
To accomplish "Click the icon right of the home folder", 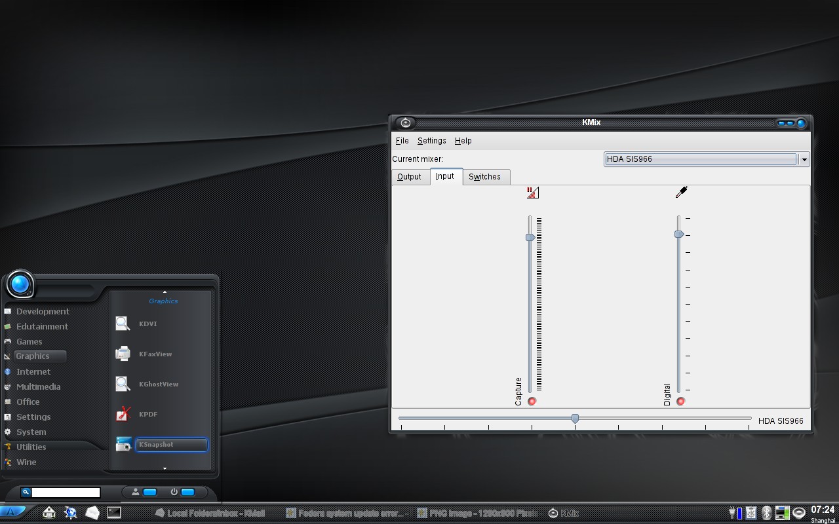I will 70,512.
